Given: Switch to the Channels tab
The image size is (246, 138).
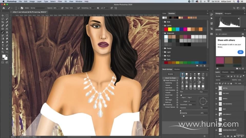Looking at the screenshot, I should [x=225, y=72].
